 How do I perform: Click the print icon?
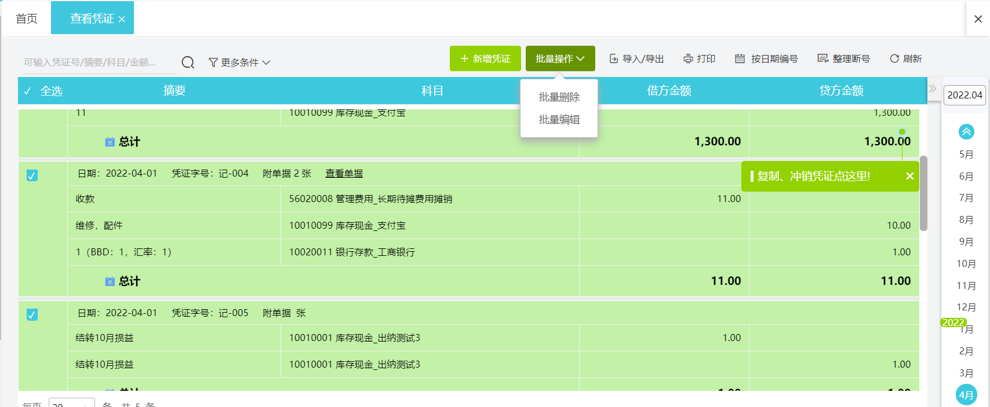point(688,59)
